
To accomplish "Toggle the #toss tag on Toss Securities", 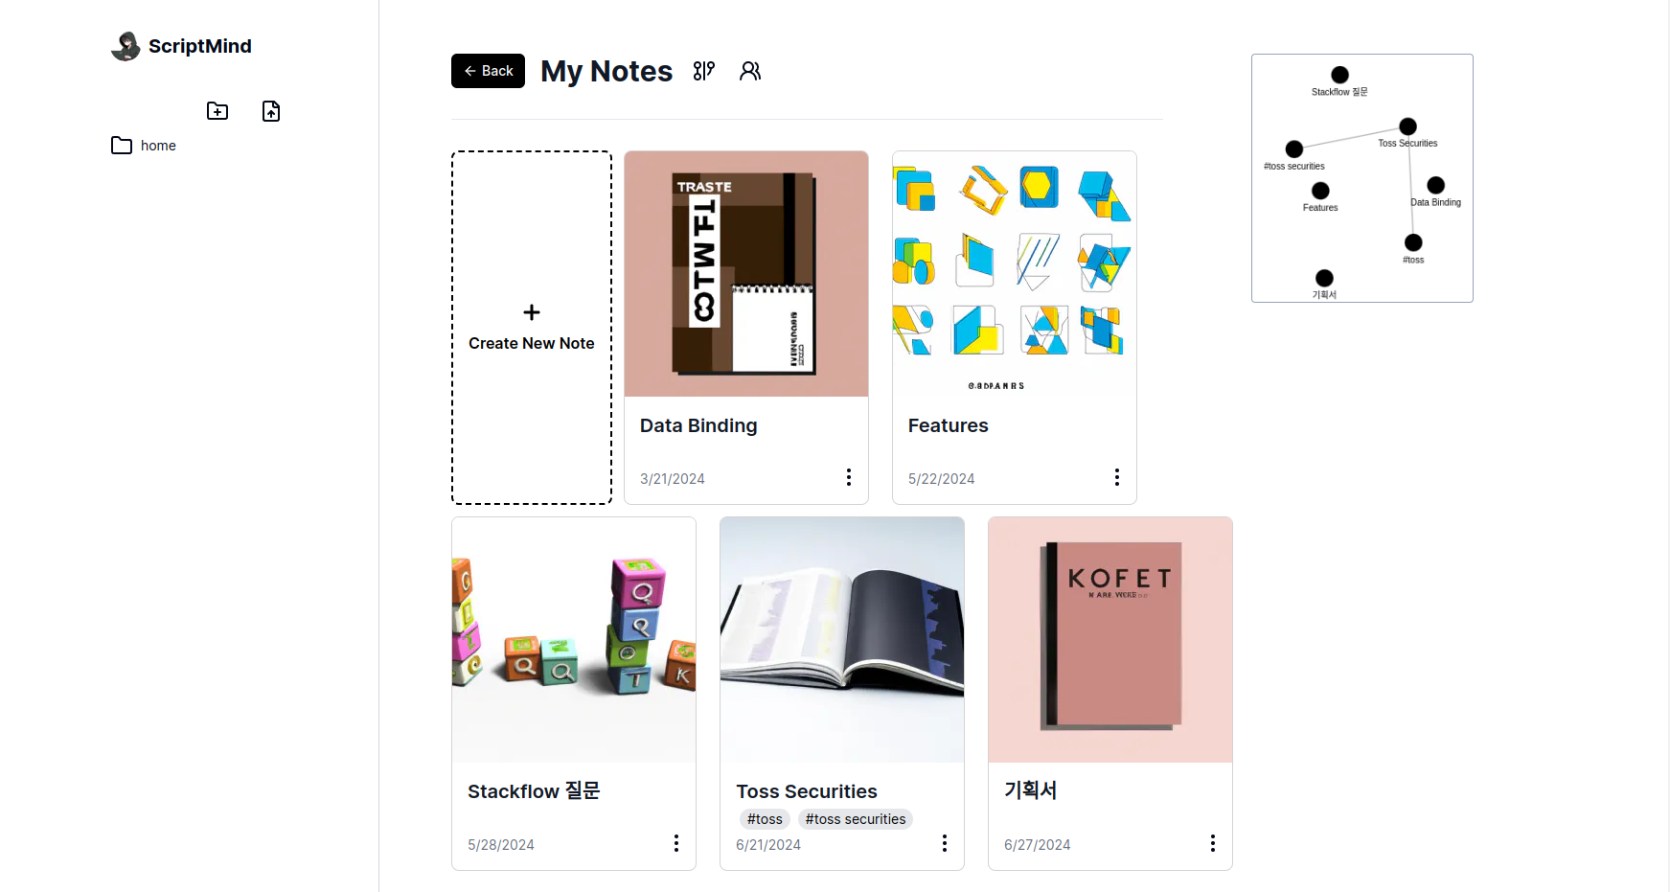I will 764,819.
